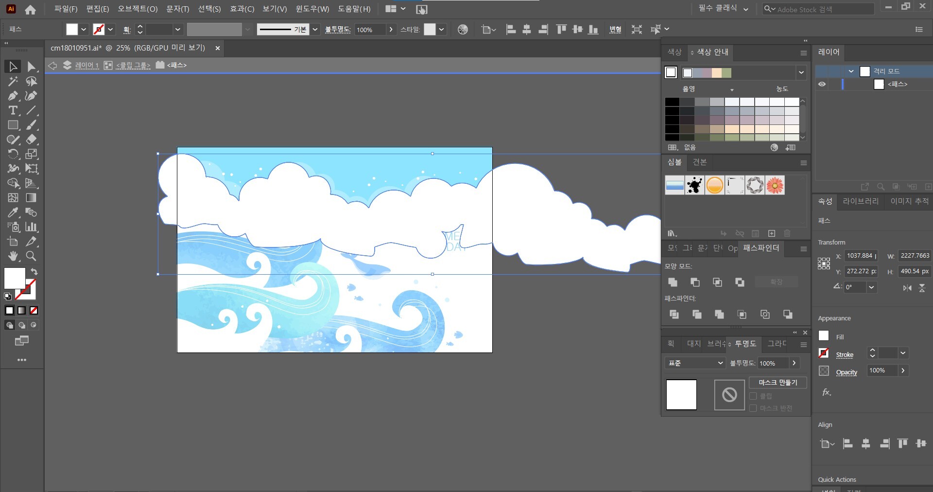The image size is (933, 492).
Task: Choose the Hand tool
Action: pyautogui.click(x=13, y=256)
